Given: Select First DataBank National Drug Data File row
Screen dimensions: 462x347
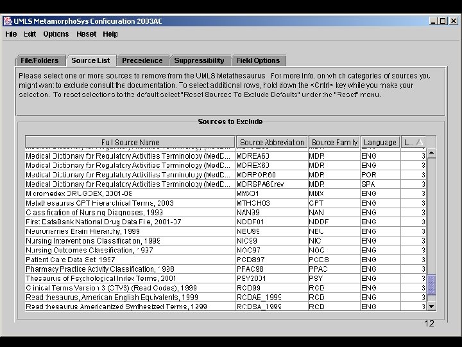Looking at the screenshot, I should coord(226,222).
